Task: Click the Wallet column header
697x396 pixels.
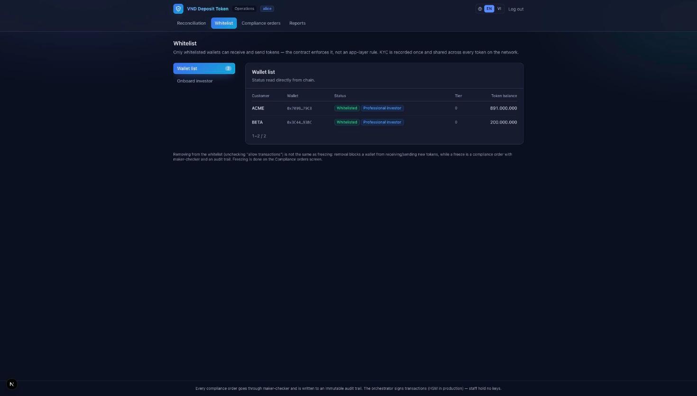Action: click(x=293, y=96)
